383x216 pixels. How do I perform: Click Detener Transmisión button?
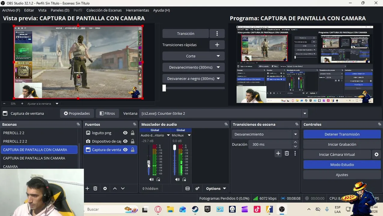click(x=342, y=134)
